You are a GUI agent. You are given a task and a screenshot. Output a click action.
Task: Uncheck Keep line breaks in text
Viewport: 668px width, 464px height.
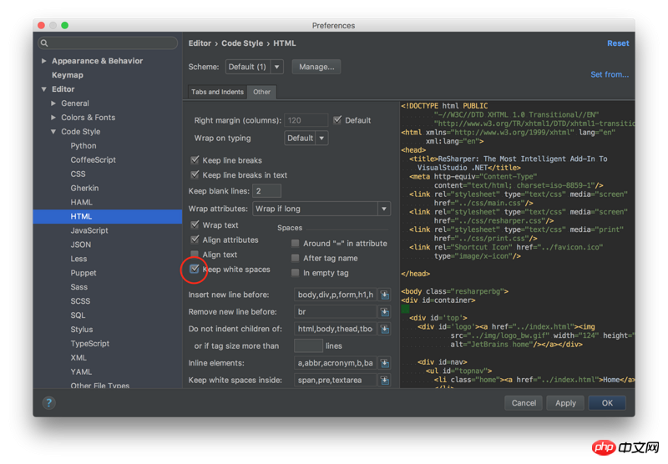coord(195,174)
